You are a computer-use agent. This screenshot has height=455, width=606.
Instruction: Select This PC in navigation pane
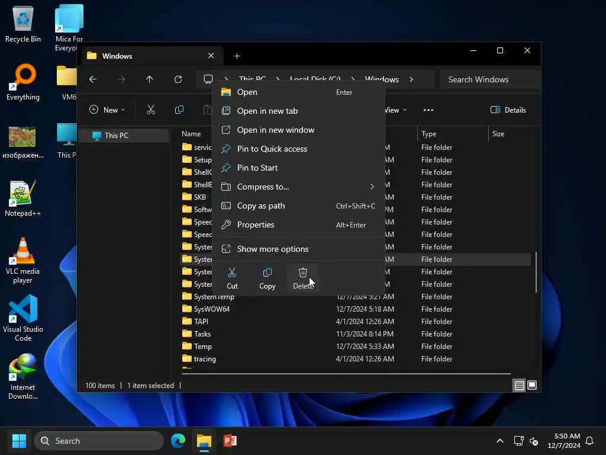pyautogui.click(x=124, y=136)
